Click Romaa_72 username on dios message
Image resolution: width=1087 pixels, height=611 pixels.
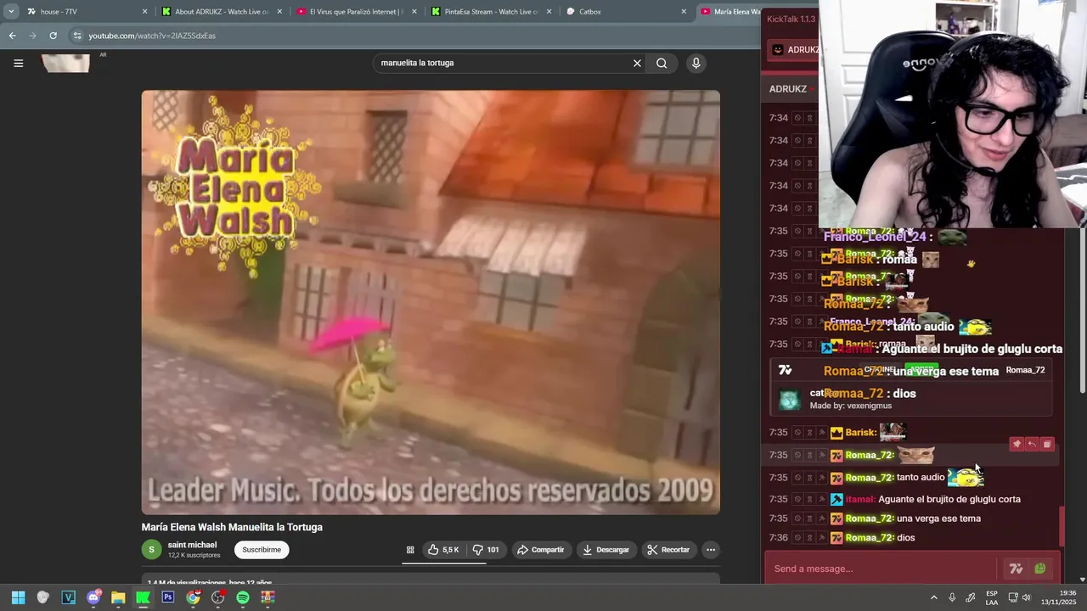[869, 538]
